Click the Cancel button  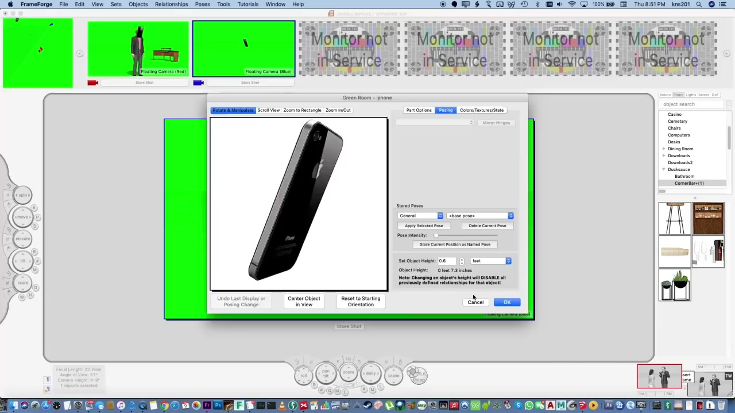(x=475, y=302)
